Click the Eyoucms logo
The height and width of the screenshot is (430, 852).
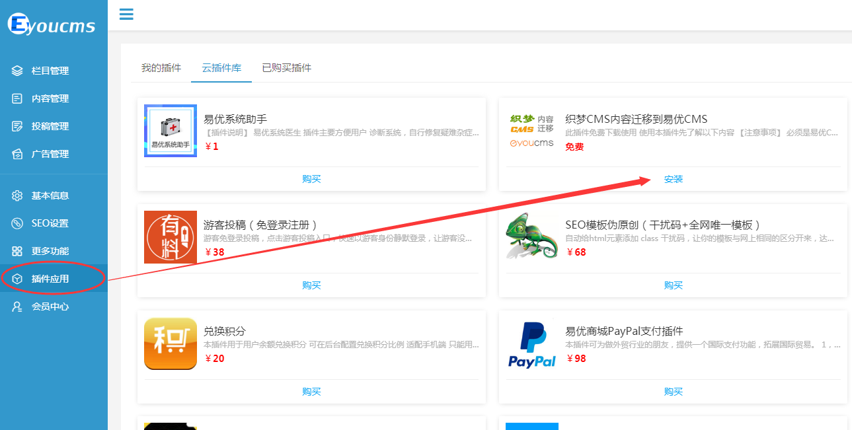pyautogui.click(x=52, y=25)
